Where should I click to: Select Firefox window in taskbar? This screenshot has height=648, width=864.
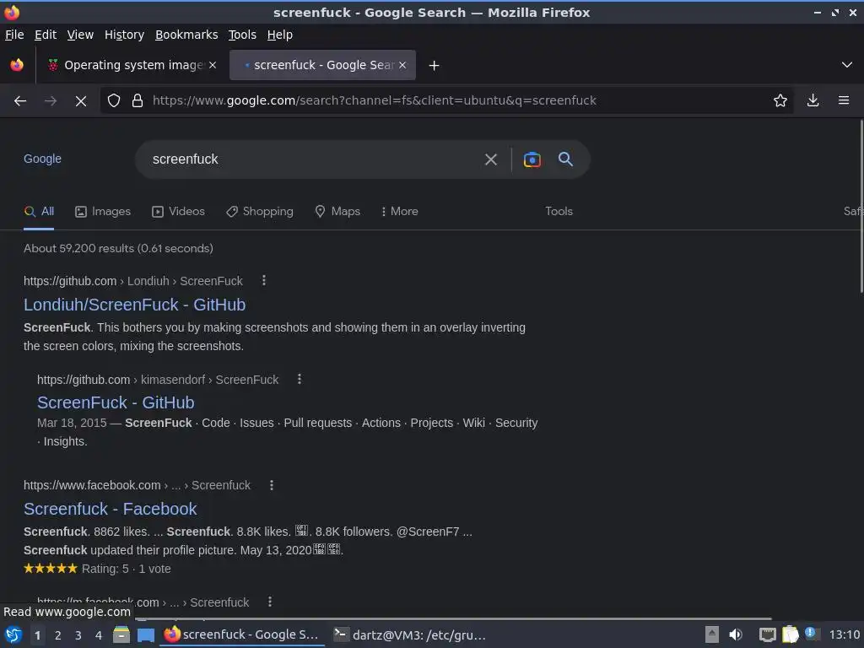coord(242,635)
